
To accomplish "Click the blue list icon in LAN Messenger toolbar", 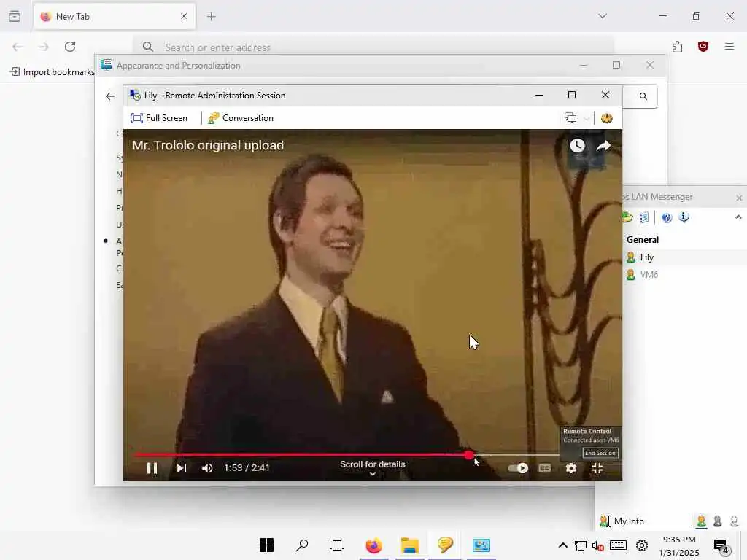I will click(x=644, y=217).
